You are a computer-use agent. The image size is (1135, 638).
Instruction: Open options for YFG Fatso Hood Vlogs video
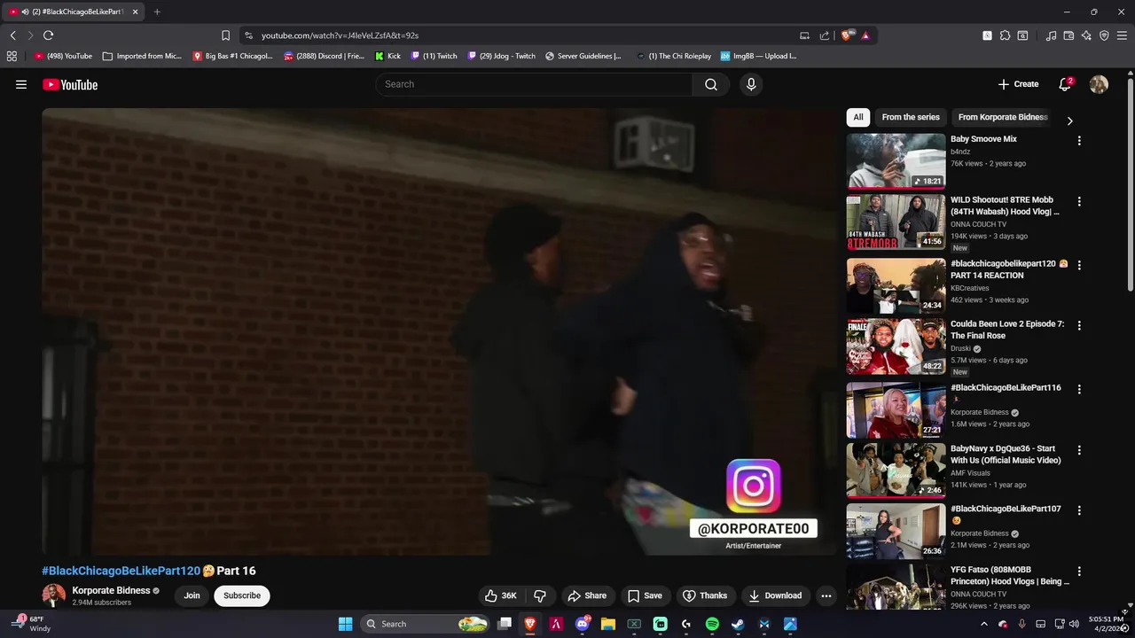pos(1079,572)
